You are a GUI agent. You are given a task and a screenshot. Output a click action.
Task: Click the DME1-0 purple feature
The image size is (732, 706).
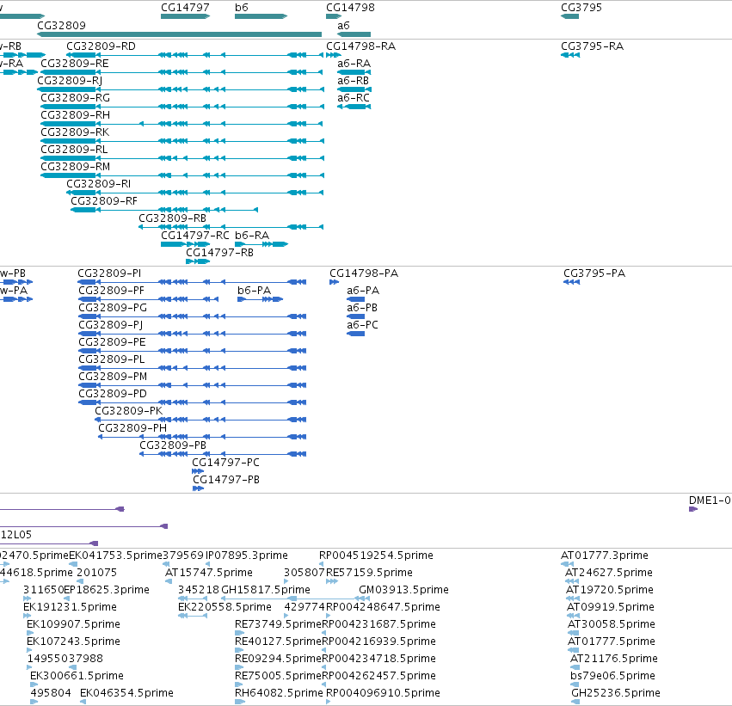pyautogui.click(x=693, y=509)
